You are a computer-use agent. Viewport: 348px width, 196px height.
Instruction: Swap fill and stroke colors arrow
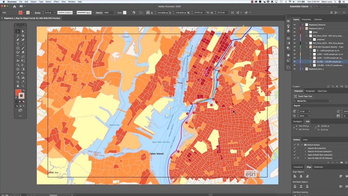24,91
